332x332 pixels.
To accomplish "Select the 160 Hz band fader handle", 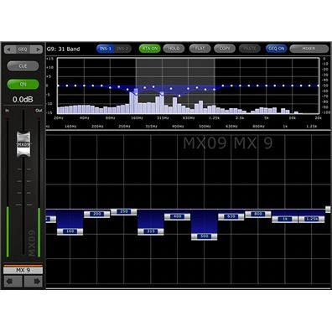I will [x=70, y=231].
